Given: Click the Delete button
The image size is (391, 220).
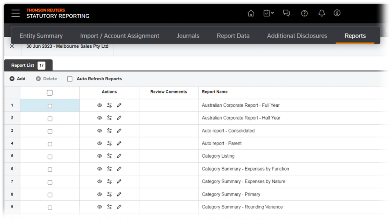Looking at the screenshot, I should pyautogui.click(x=46, y=79).
